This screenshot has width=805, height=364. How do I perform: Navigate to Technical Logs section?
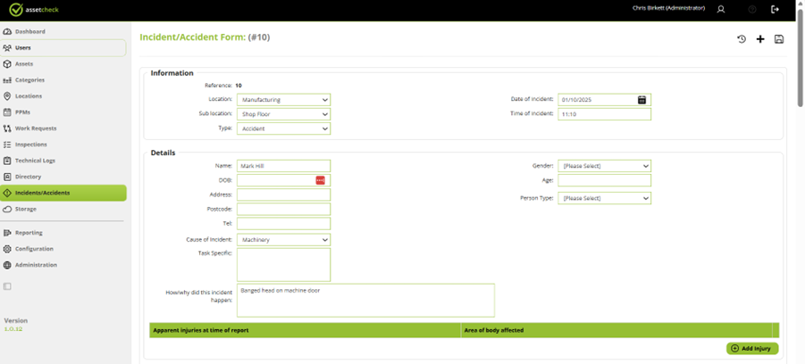(35, 161)
